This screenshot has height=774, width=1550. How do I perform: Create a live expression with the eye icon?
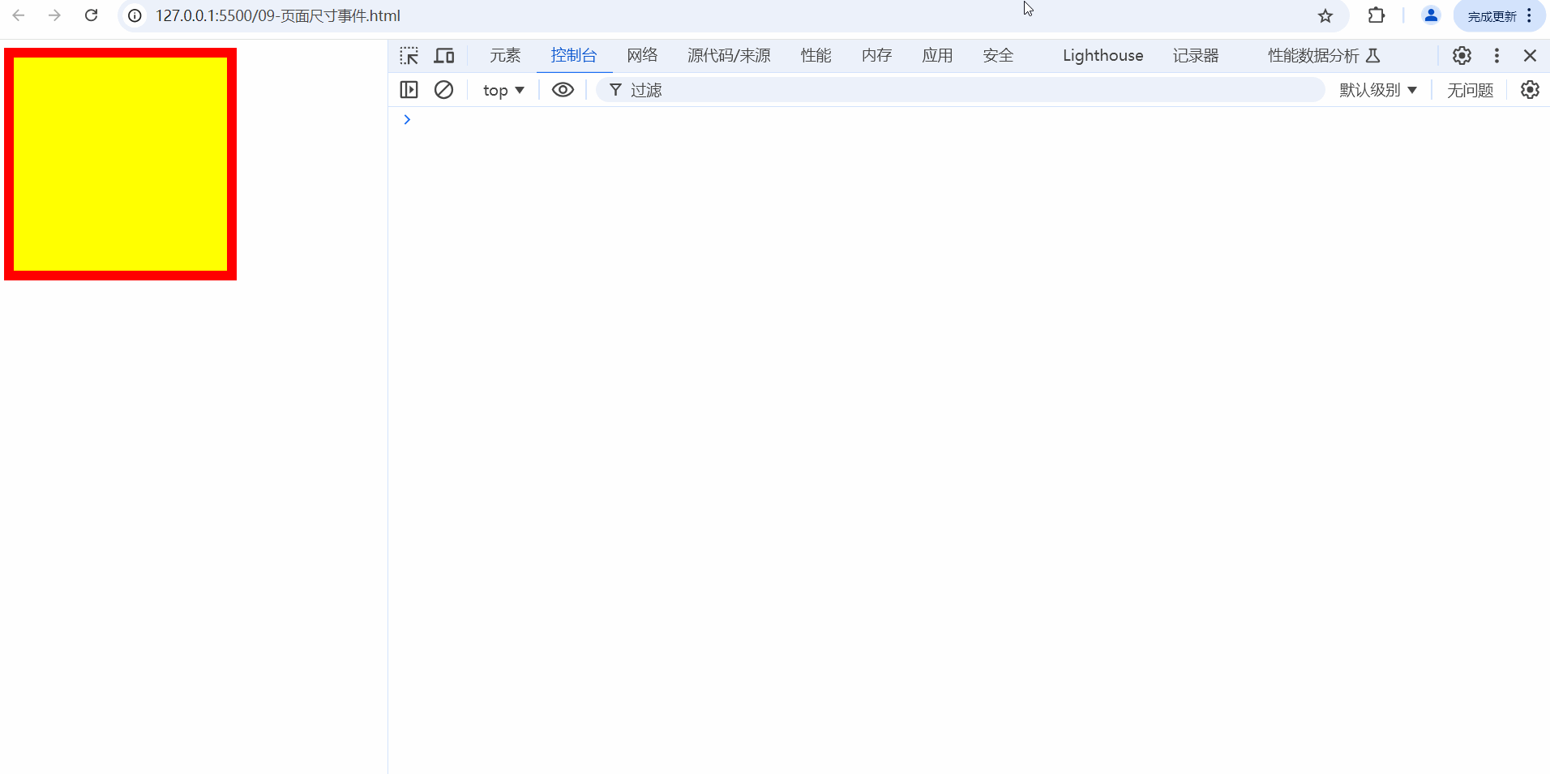[562, 89]
